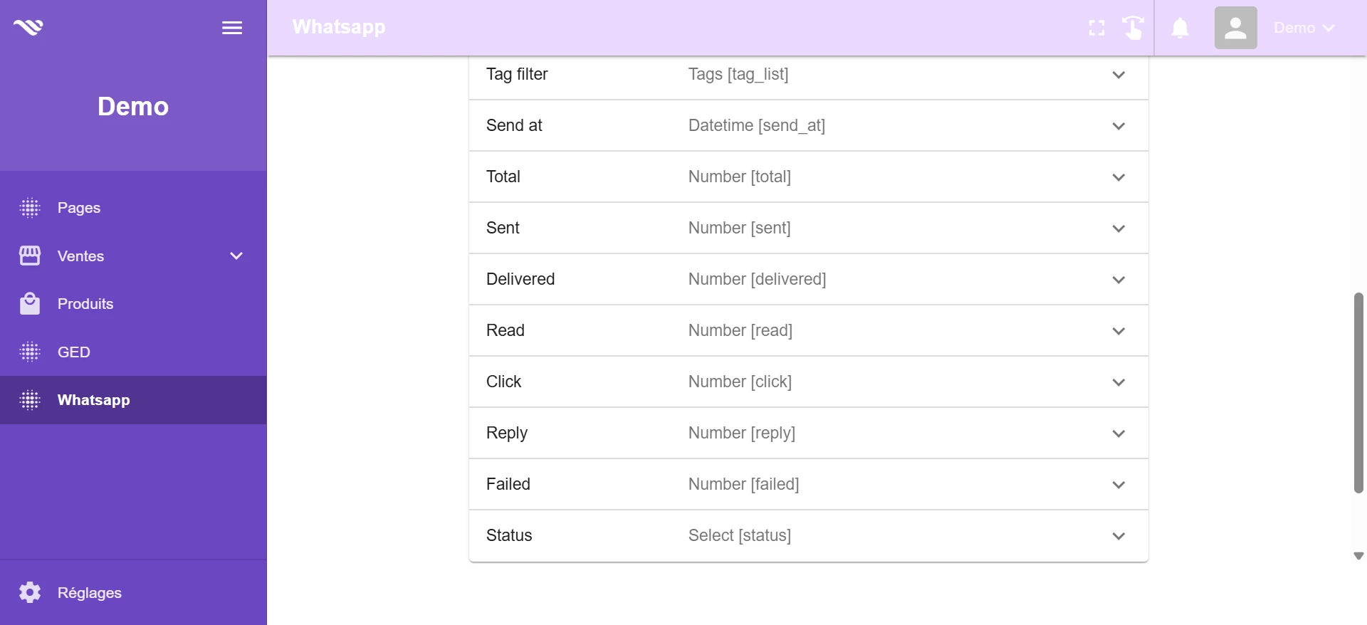The height and width of the screenshot is (625, 1367).
Task: Click the user avatar icon
Action: [x=1235, y=28]
